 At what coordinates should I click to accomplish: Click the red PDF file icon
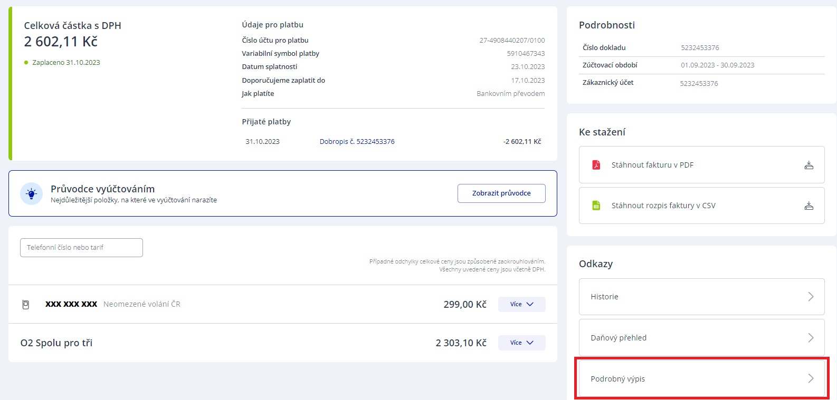[596, 165]
